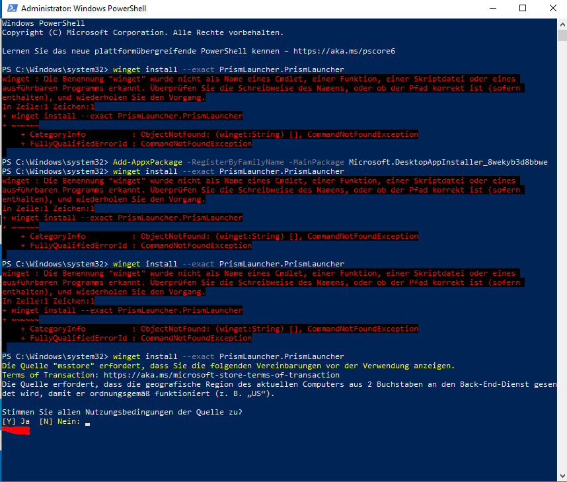Minimize the PowerShell window

pyautogui.click(x=492, y=9)
